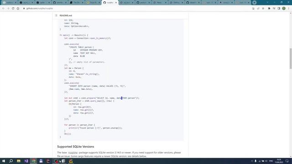The image size is (292, 164).
Task: Show hidden system tray icons
Action: point(252,161)
